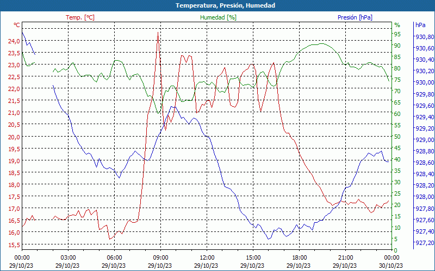
Task: Click the 45 humidity axis value
Action: click(x=397, y=148)
